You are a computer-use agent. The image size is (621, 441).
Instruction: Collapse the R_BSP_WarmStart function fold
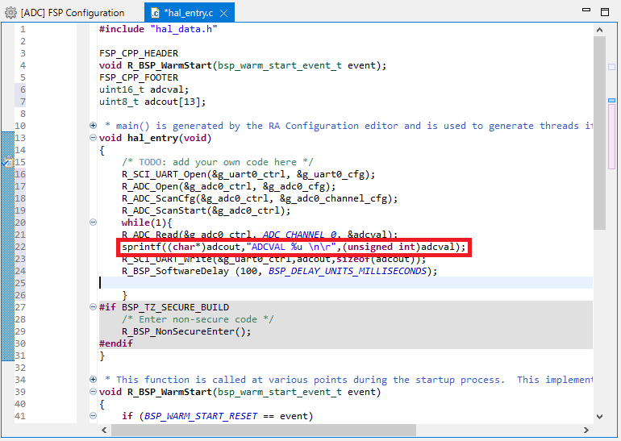[x=93, y=392]
